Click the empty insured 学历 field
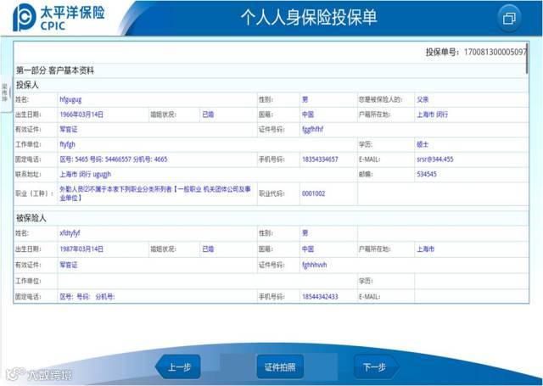The height and width of the screenshot is (386, 543). coord(472,281)
